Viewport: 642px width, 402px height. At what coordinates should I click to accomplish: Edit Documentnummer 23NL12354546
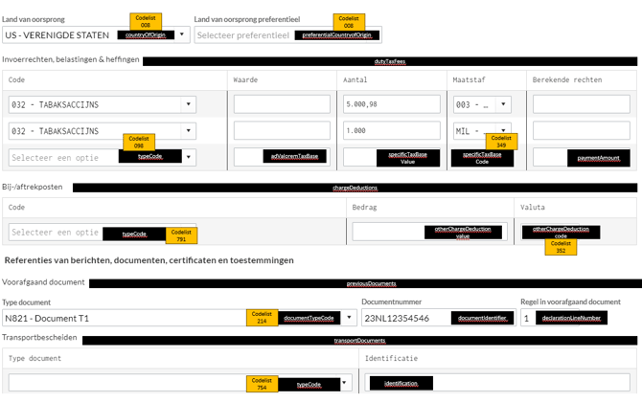[x=439, y=318]
